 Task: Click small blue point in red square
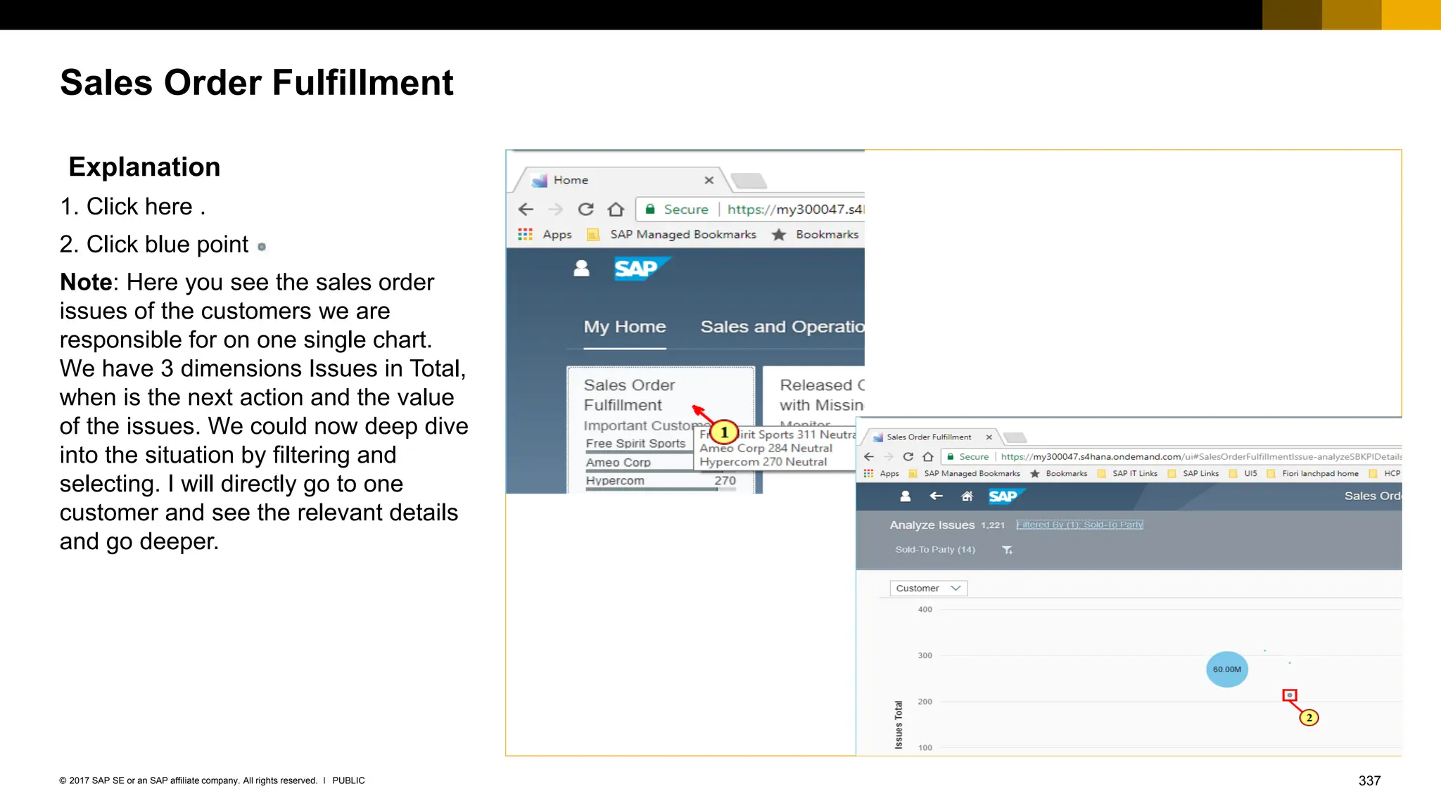click(1290, 695)
